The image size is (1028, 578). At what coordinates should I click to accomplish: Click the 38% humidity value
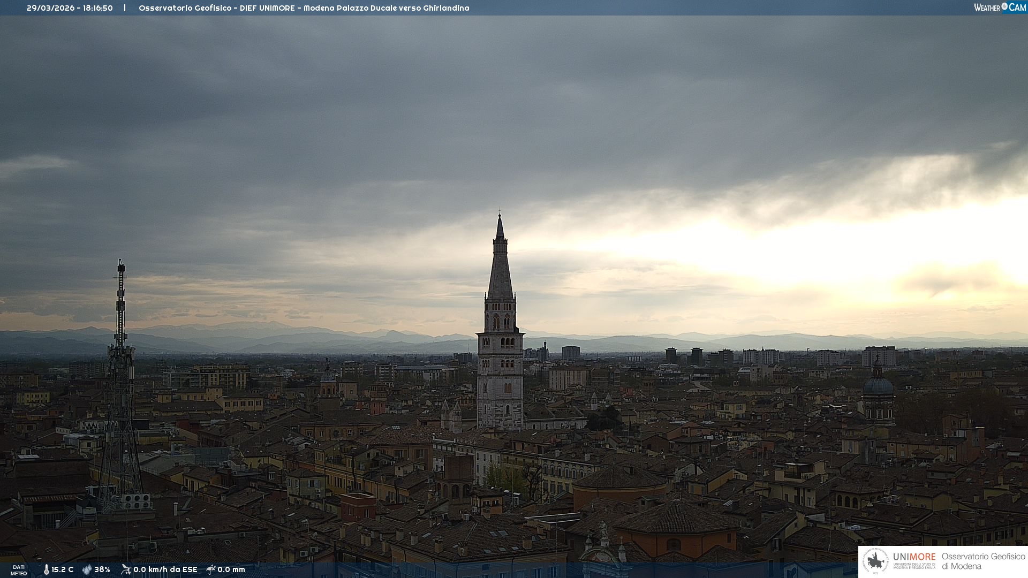tap(102, 569)
